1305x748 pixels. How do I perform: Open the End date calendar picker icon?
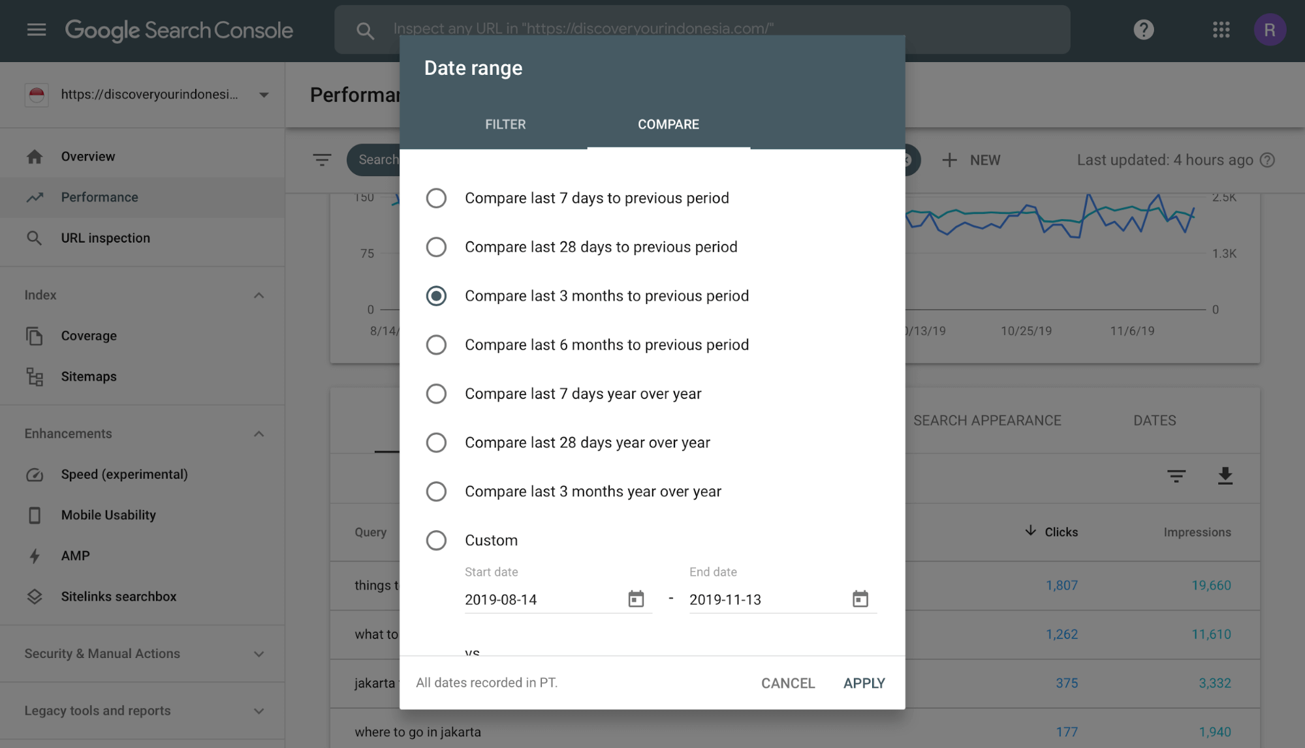[x=860, y=599]
